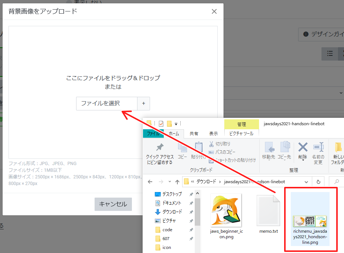Switch to the 表示 ribbon tab
Image resolution: width=344 pixels, height=253 pixels.
click(x=214, y=133)
